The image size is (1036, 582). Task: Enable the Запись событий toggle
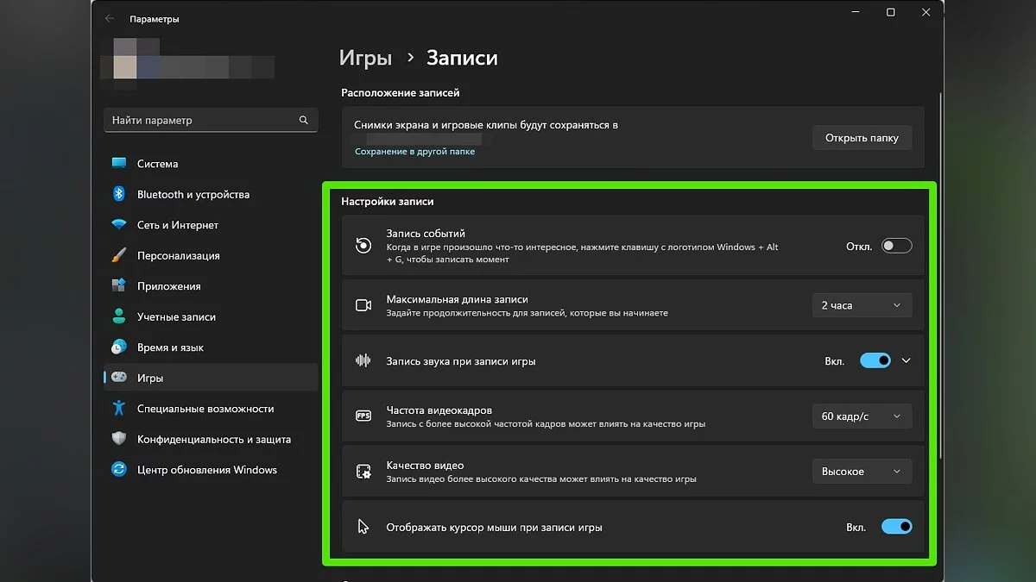pos(896,246)
